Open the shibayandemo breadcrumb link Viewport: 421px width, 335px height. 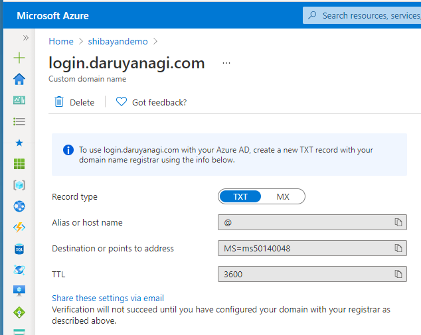tap(118, 41)
